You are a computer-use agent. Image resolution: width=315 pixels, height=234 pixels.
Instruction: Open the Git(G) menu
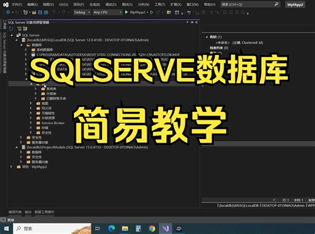[64, 4]
